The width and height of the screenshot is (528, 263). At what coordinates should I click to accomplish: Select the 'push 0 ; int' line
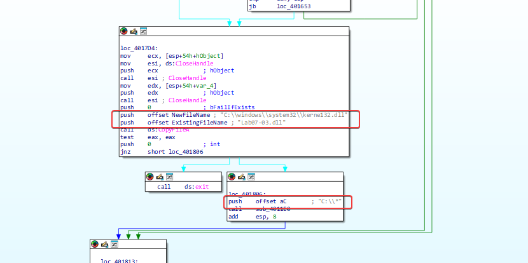tap(170, 144)
